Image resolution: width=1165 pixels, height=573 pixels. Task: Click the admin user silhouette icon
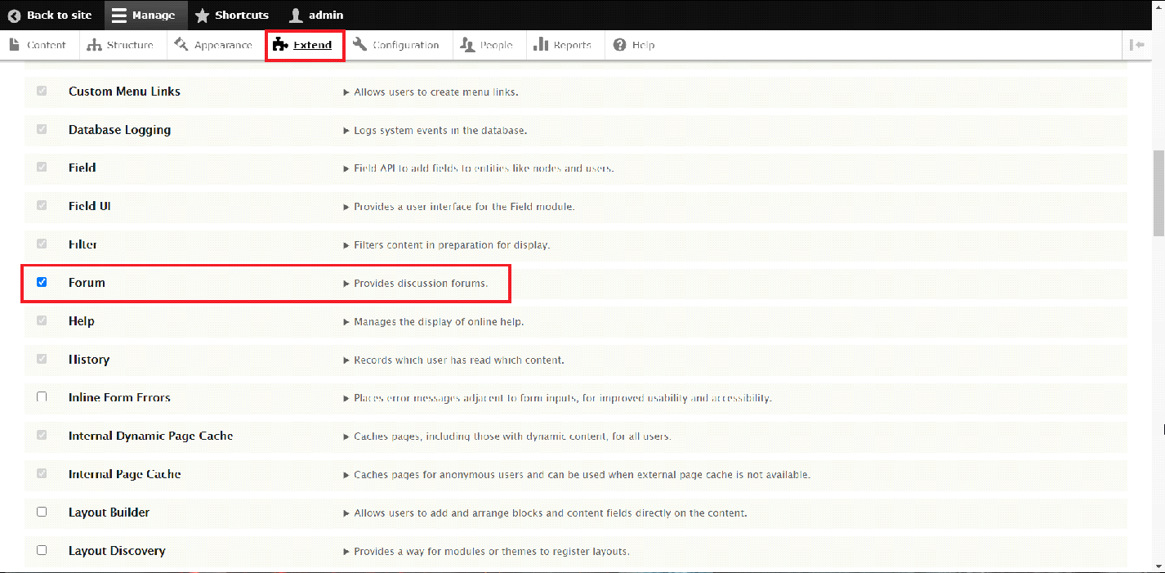pos(296,16)
